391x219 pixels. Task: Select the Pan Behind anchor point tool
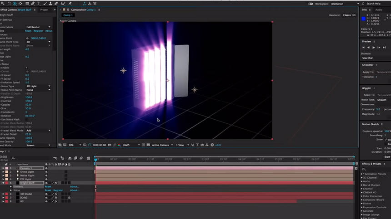click(x=20, y=4)
